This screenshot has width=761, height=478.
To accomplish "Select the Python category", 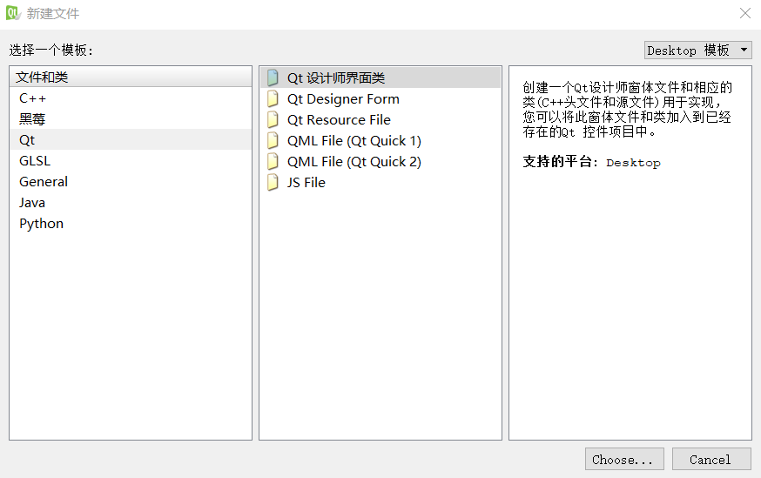I will point(130,223).
